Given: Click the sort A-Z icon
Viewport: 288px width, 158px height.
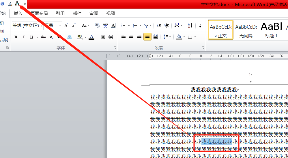Looking at the screenshot, I should (190, 26).
